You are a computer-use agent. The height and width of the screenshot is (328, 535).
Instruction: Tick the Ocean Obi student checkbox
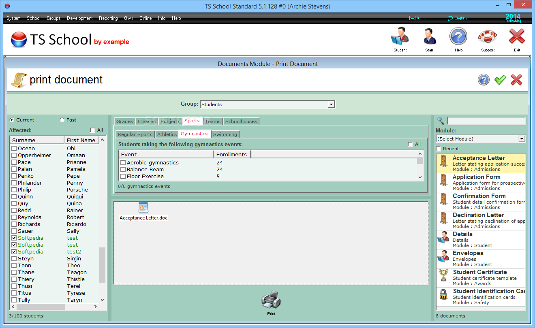[14, 149]
